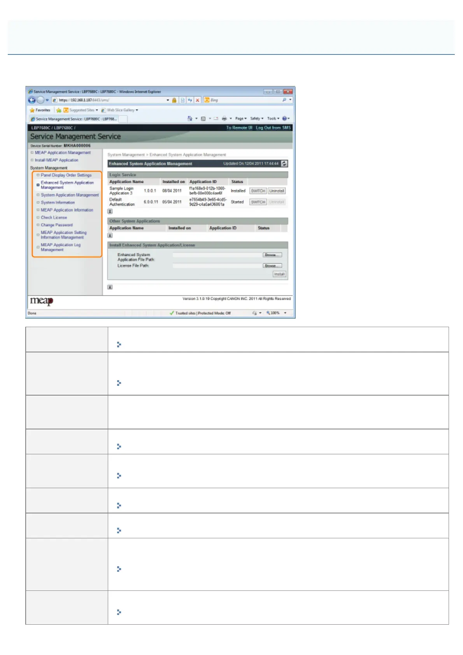Open the Change Password sidebar link
Viewport: 463px width, 655px height.
tap(57, 225)
